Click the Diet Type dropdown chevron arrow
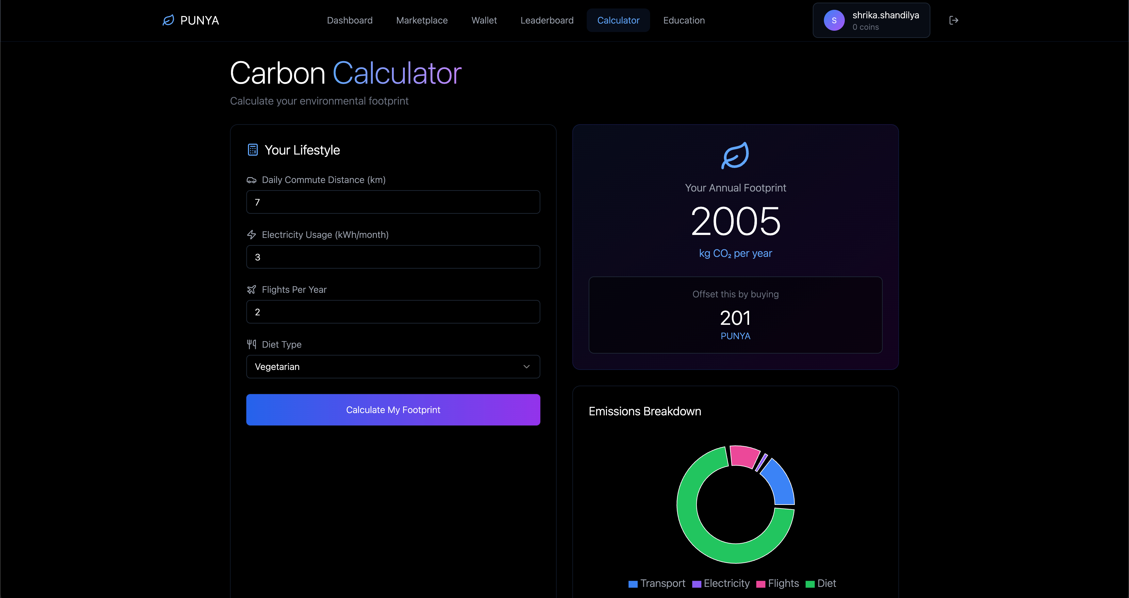Viewport: 1129px width, 598px height. tap(526, 367)
